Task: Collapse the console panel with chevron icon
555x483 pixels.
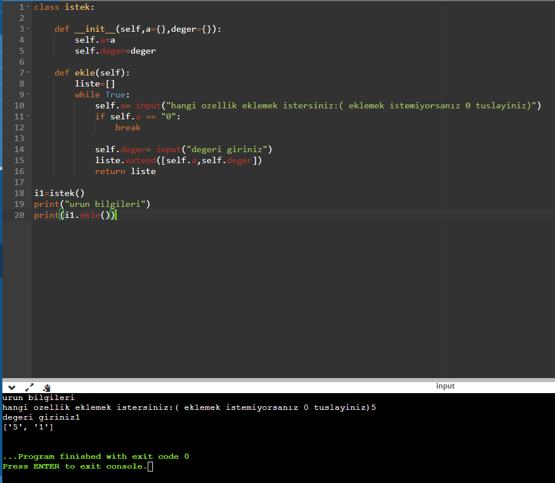Action: coord(12,387)
